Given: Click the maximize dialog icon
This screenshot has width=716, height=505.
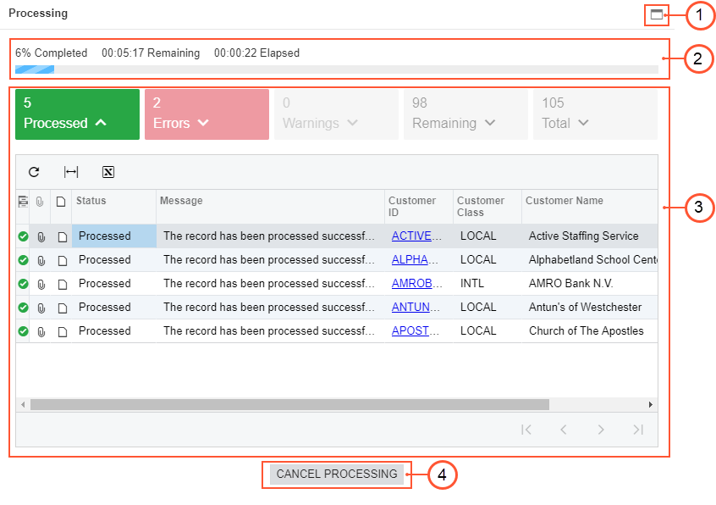Looking at the screenshot, I should (x=656, y=14).
